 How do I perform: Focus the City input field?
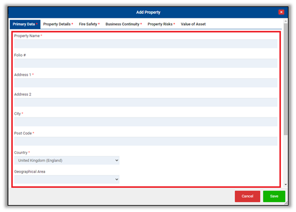(x=146, y=122)
